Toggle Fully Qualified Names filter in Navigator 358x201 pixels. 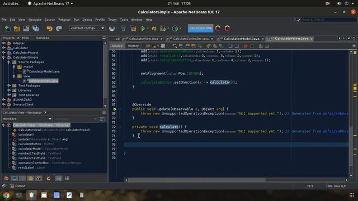click(49, 178)
